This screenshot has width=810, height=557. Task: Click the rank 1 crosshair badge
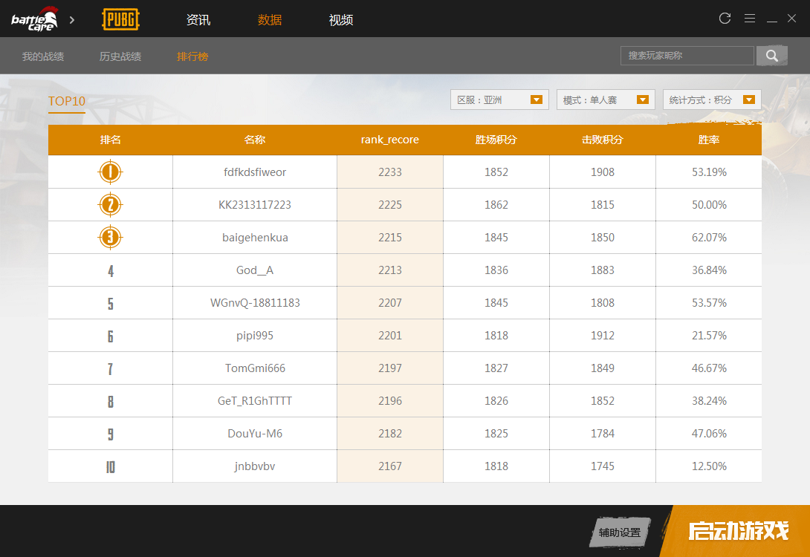110,172
